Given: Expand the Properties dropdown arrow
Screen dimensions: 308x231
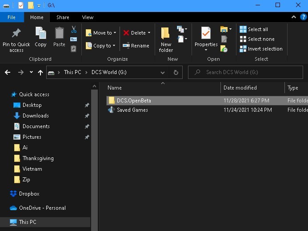Looking at the screenshot, I should coord(206,50).
